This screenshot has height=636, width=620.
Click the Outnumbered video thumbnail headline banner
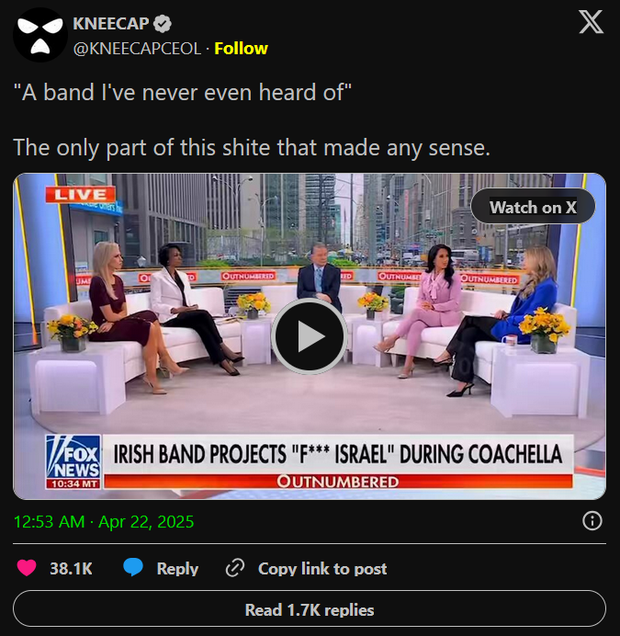(x=338, y=461)
